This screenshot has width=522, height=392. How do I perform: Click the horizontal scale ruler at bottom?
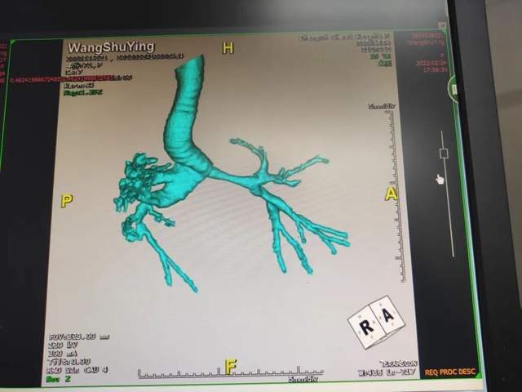[228, 375]
